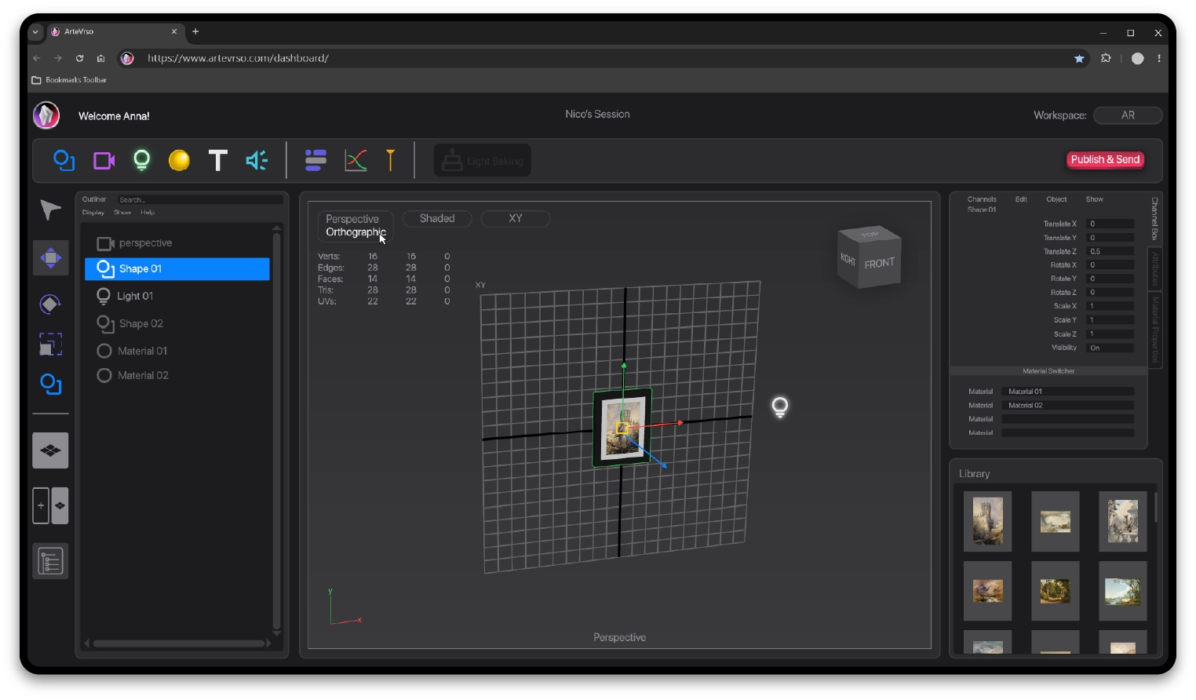Switch to the Channel Box side tab
1196x700 pixels.
1155,218
